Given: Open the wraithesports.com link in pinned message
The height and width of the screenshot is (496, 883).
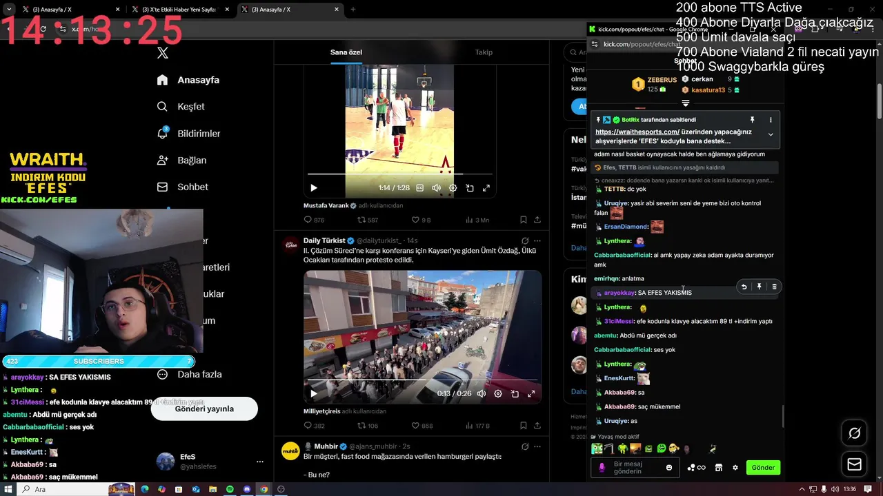Looking at the screenshot, I should pos(637,132).
